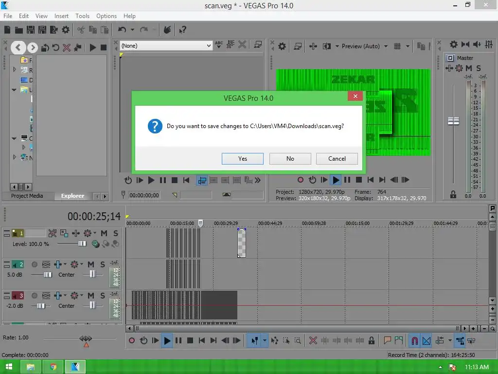Click Stop in the Video Preview transport
Screen dimensions: 498x374
tap(359, 180)
